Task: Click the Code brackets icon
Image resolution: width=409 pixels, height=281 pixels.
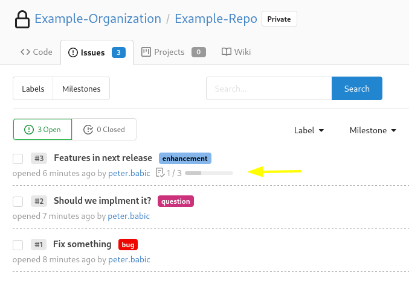Action: [x=25, y=52]
